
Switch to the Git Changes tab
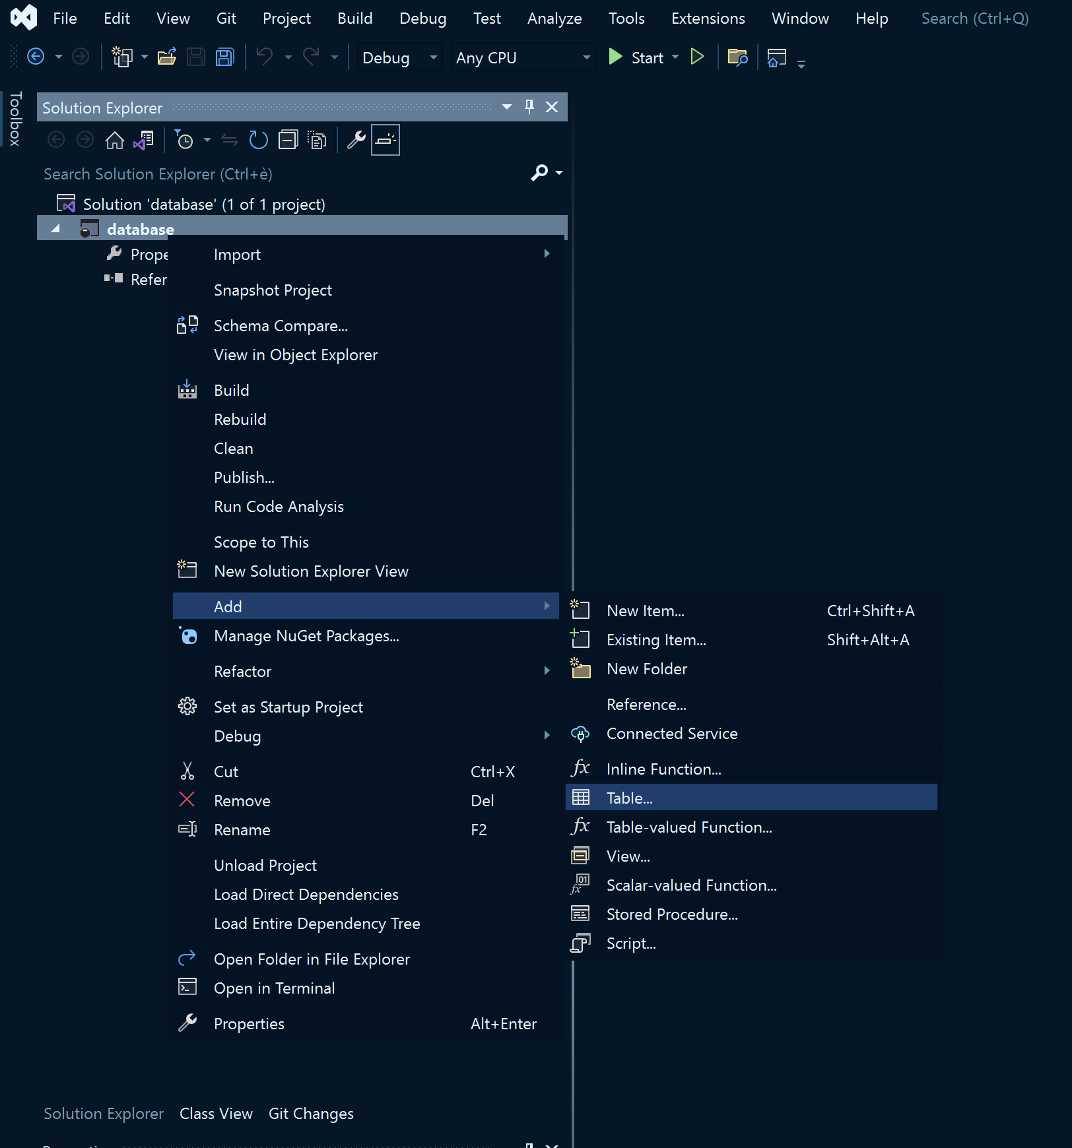coord(311,1114)
